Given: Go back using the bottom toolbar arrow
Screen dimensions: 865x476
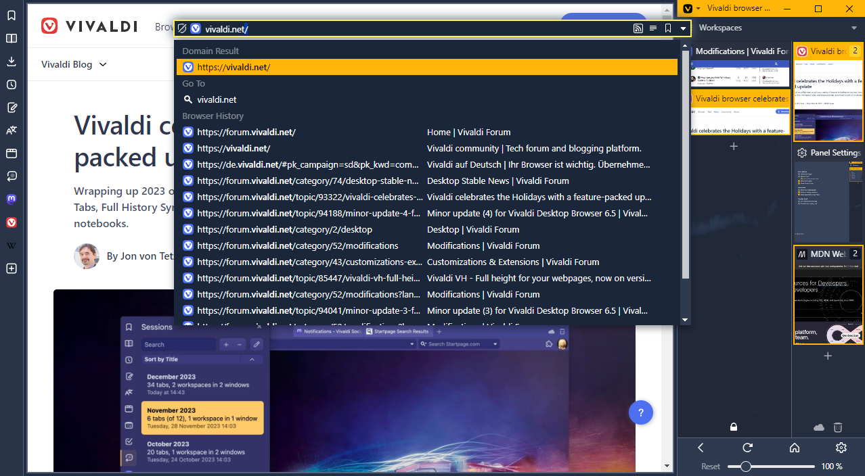Looking at the screenshot, I should [x=701, y=448].
